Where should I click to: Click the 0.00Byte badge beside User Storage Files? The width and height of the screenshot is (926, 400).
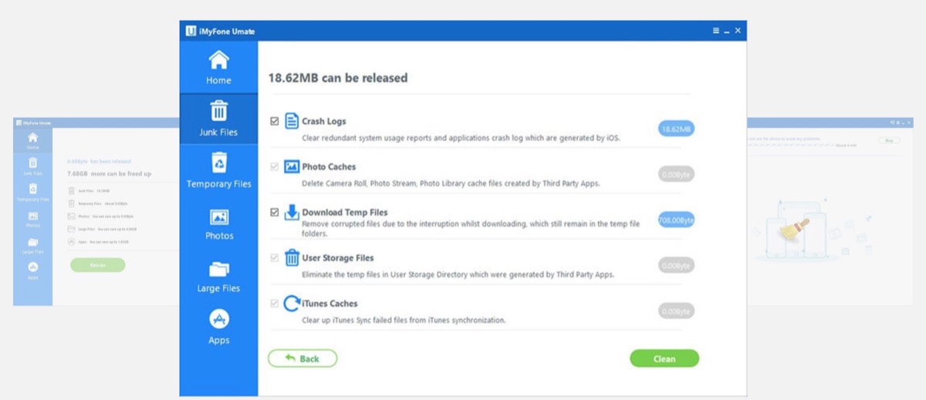[x=677, y=265]
